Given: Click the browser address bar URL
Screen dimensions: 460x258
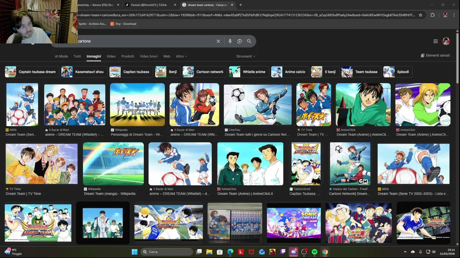Looking at the screenshot, I should tap(247, 15).
